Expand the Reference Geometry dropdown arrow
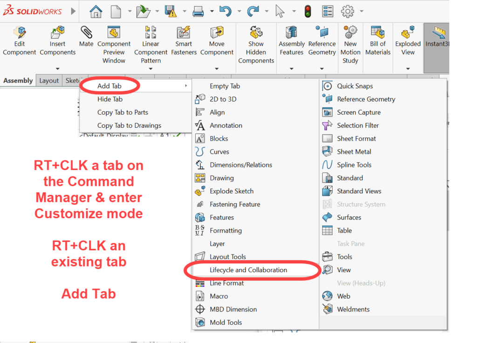The image size is (477, 343). click(x=322, y=69)
